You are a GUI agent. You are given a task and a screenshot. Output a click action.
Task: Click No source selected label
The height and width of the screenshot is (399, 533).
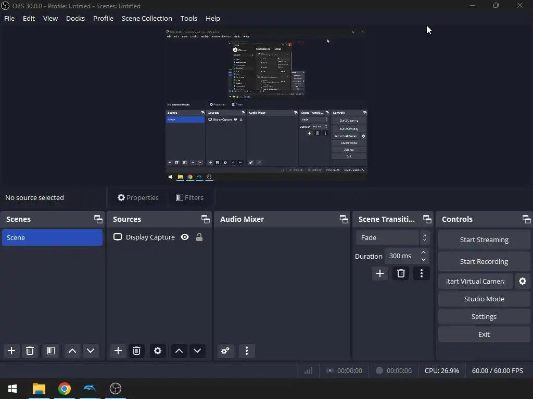(34, 197)
